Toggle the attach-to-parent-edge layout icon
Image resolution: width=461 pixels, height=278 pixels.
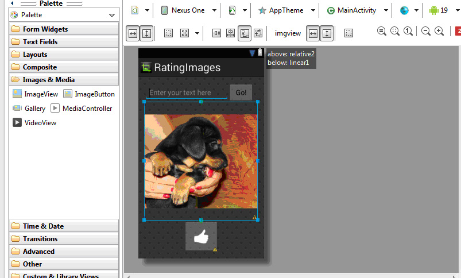click(x=245, y=33)
